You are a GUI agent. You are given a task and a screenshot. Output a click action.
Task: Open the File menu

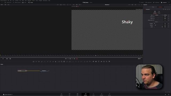(x=8, y=1)
